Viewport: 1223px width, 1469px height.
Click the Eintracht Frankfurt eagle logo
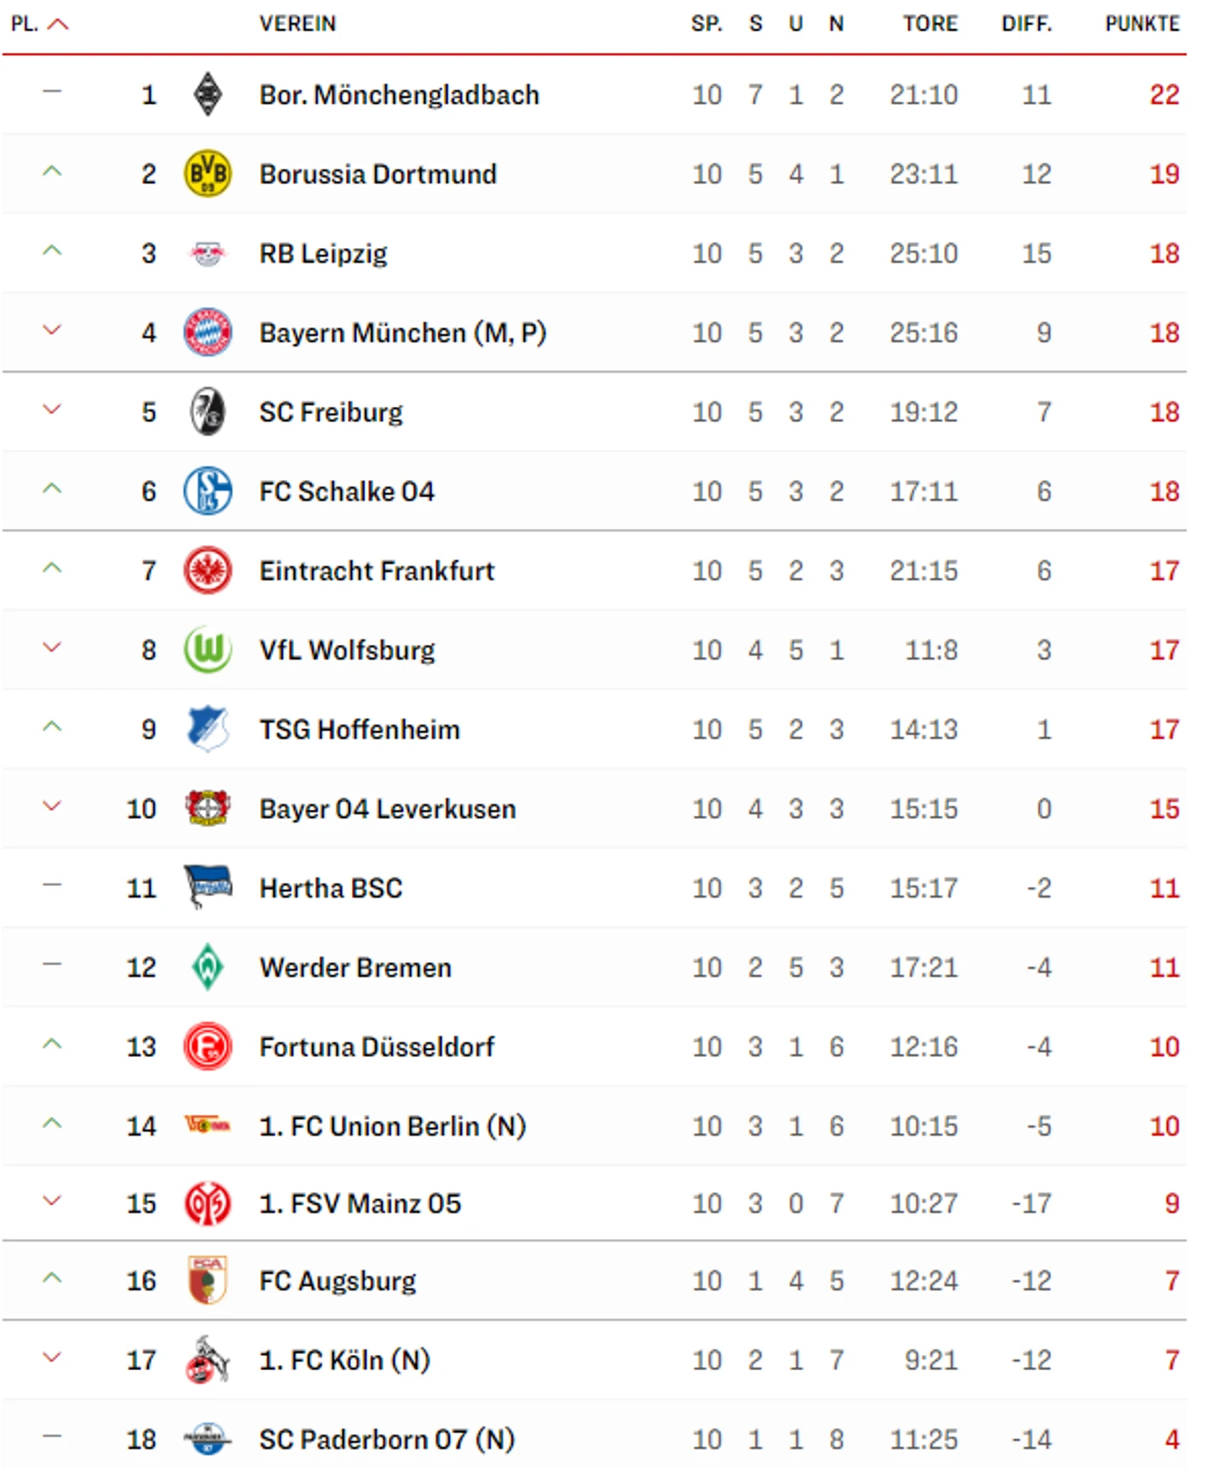pyautogui.click(x=207, y=571)
